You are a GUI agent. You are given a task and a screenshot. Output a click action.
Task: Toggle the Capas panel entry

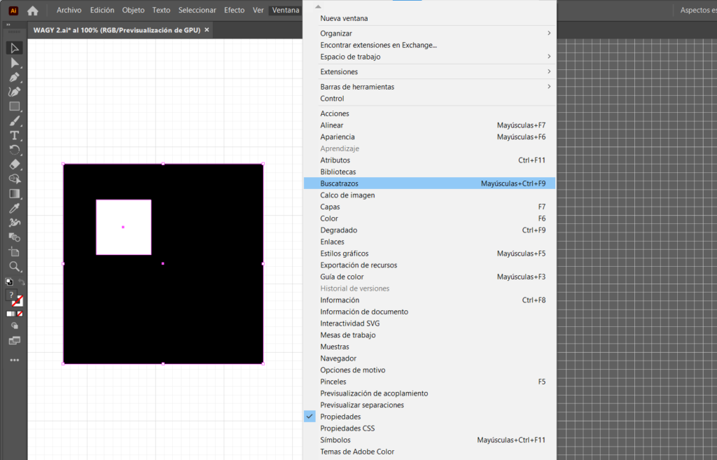(330, 207)
